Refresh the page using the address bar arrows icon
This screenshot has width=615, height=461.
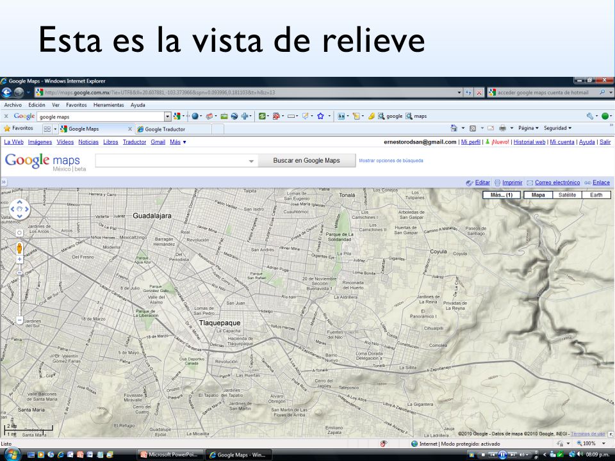(x=469, y=92)
